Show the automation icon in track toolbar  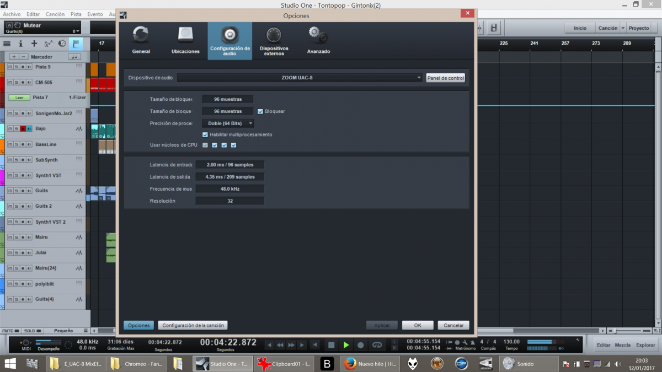tap(48, 44)
